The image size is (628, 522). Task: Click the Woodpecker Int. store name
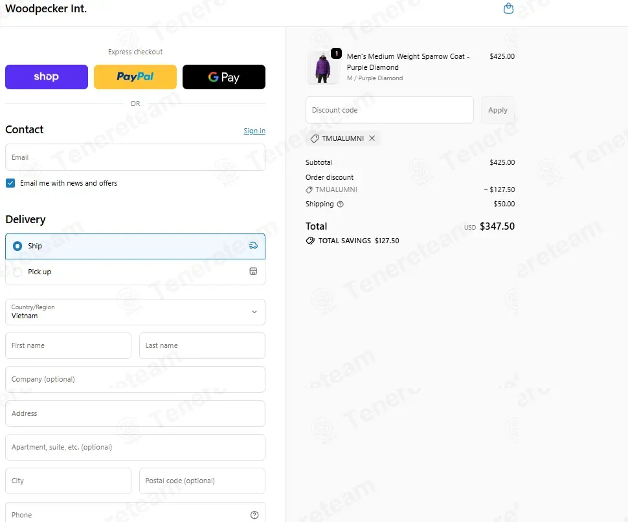(46, 8)
